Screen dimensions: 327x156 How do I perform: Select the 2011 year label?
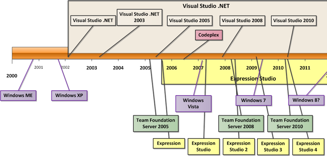point(304,68)
